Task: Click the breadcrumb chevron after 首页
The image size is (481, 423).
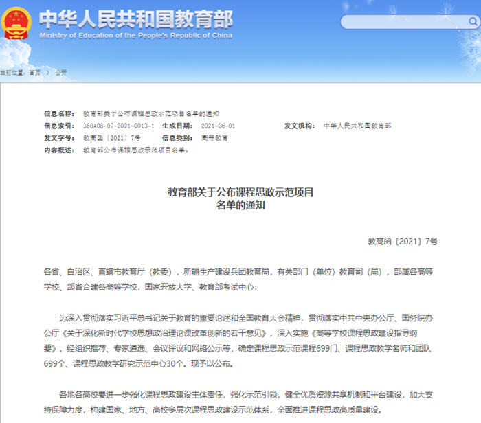Action: click(x=46, y=73)
